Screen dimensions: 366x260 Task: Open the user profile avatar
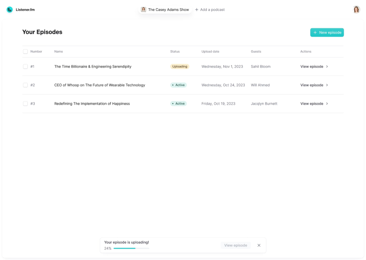(356, 10)
